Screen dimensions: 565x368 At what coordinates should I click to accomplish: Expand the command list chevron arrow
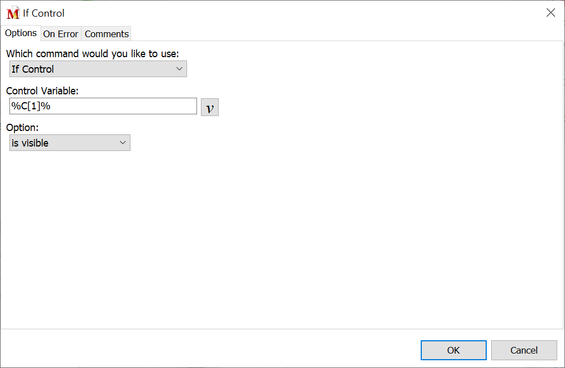tap(179, 69)
